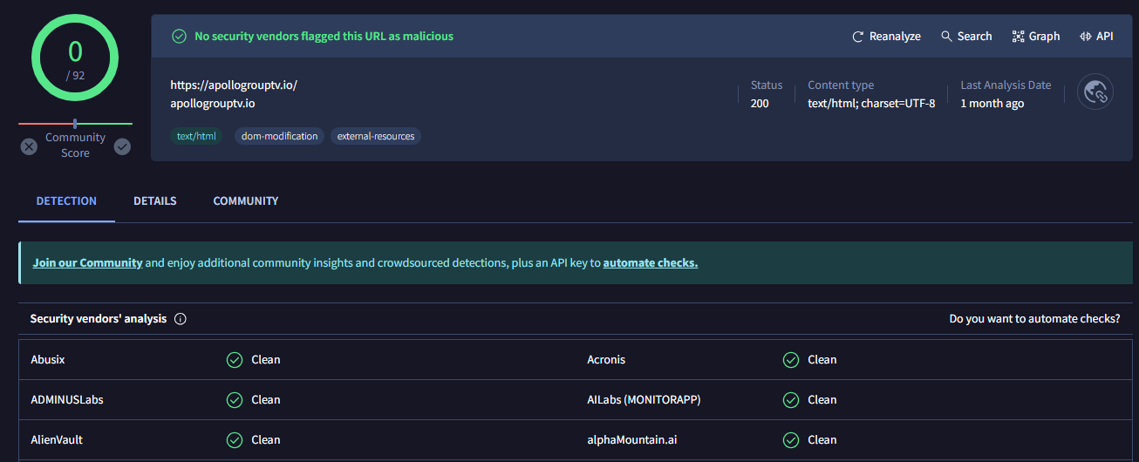Click the info icon beside Security vendors' analysis
Viewport: 1139px width, 462px height.
pos(181,319)
